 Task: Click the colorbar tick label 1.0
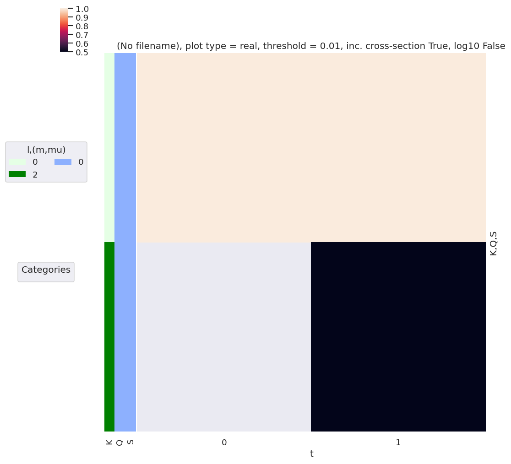pyautogui.click(x=82, y=9)
